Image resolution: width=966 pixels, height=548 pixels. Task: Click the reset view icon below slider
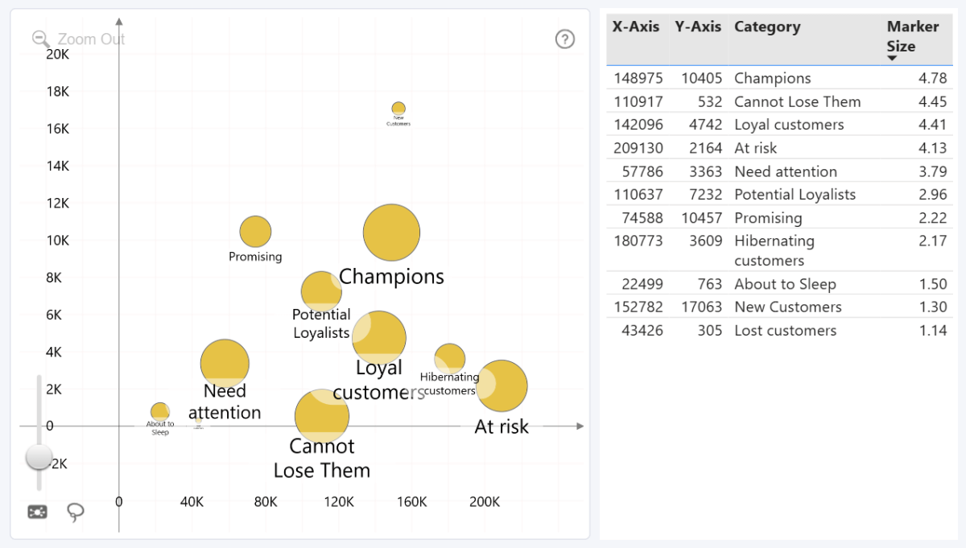[37, 512]
